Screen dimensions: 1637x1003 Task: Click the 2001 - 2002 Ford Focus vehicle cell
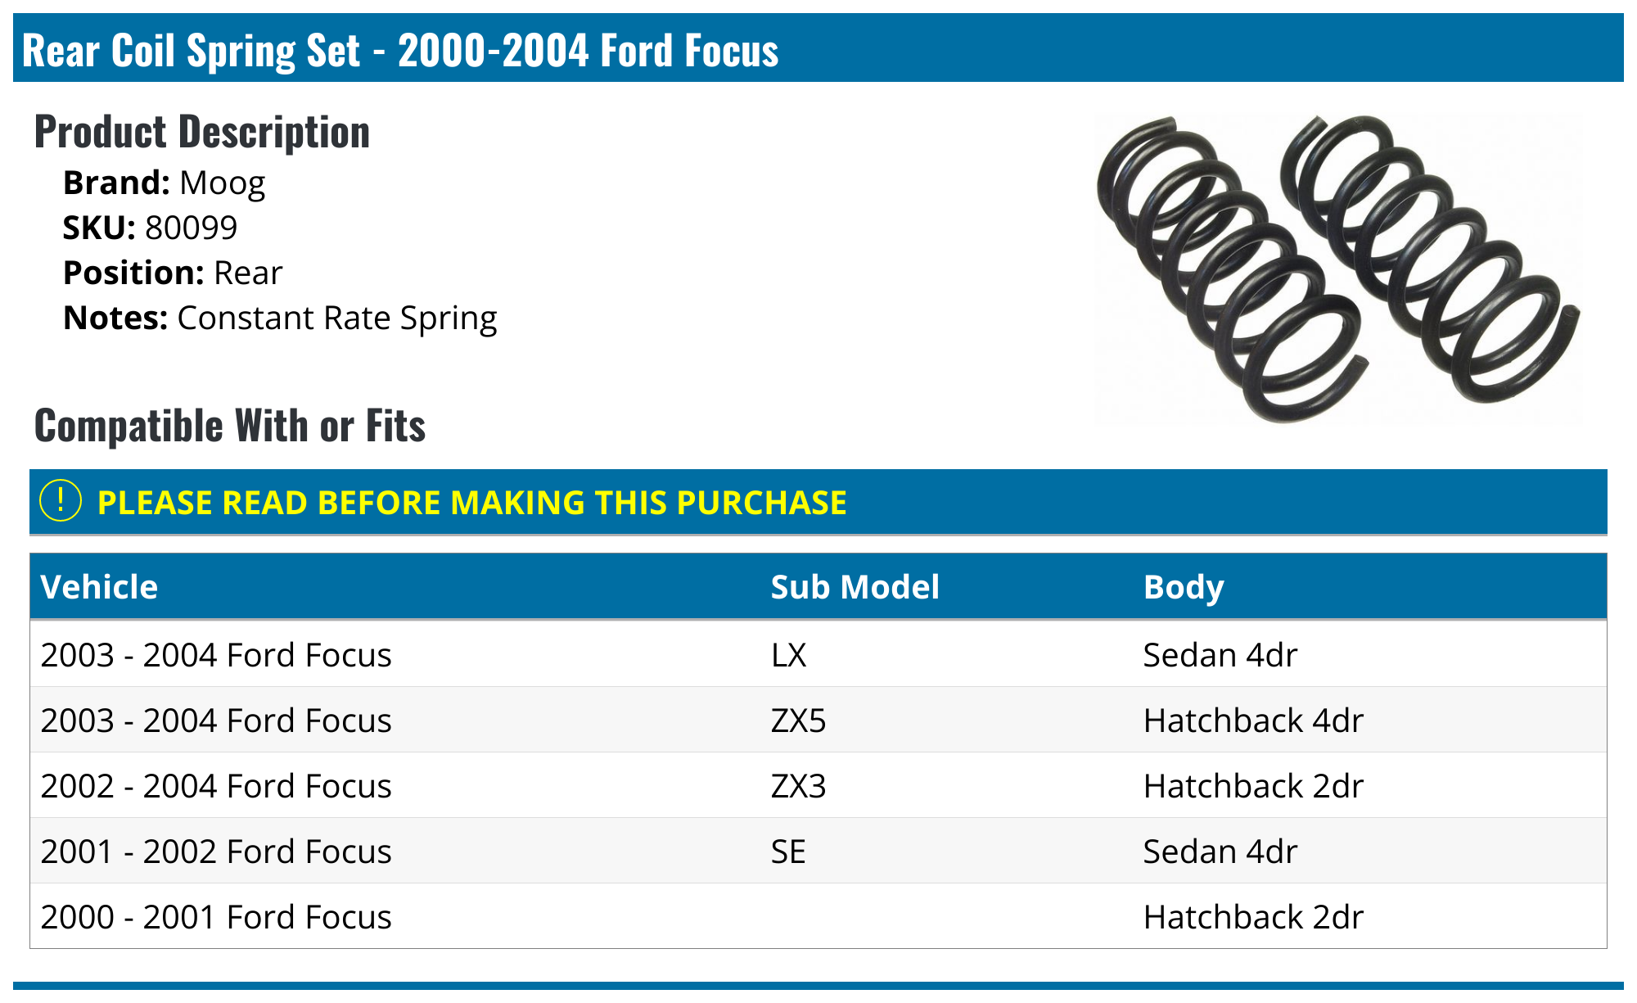coord(216,852)
